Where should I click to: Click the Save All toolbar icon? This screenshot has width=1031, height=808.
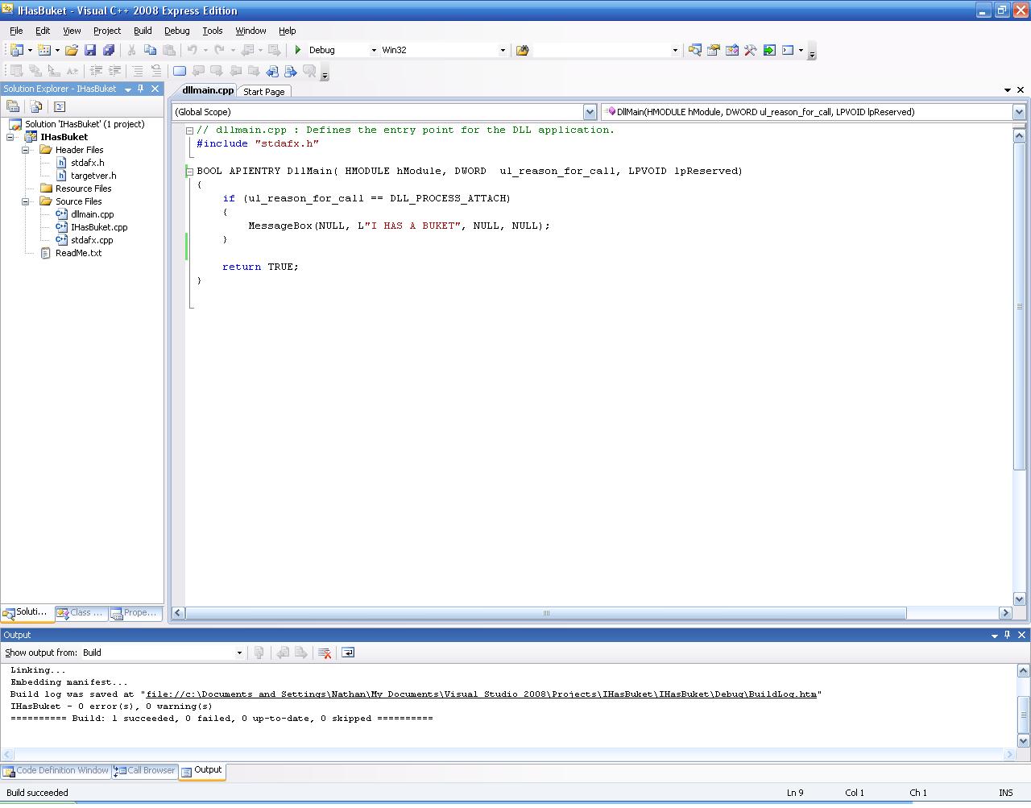[109, 50]
